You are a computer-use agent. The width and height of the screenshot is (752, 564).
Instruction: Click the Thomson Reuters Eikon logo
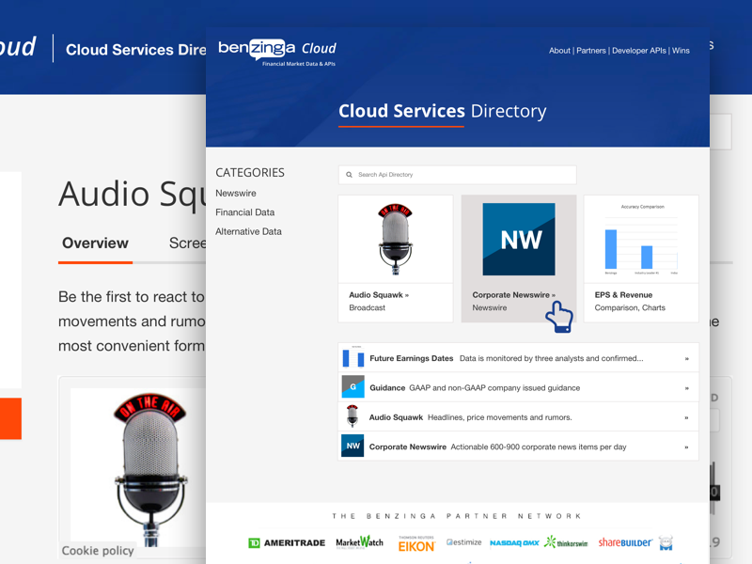click(416, 543)
